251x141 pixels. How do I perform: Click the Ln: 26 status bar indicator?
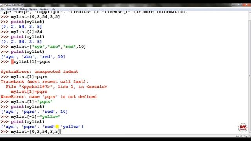[239, 136]
